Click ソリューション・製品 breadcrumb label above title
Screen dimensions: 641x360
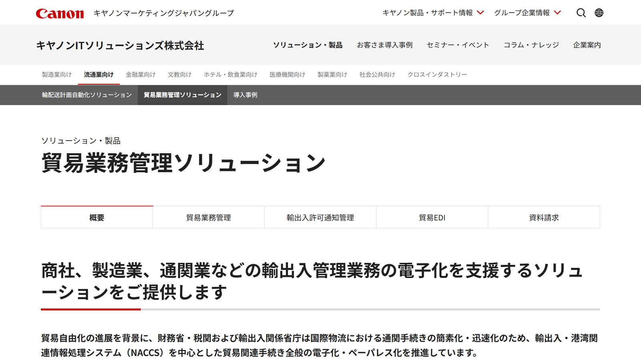[x=81, y=141]
